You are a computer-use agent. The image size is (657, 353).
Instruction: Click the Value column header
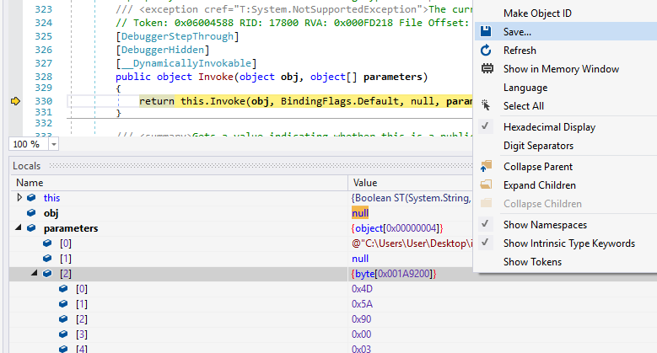click(x=365, y=182)
